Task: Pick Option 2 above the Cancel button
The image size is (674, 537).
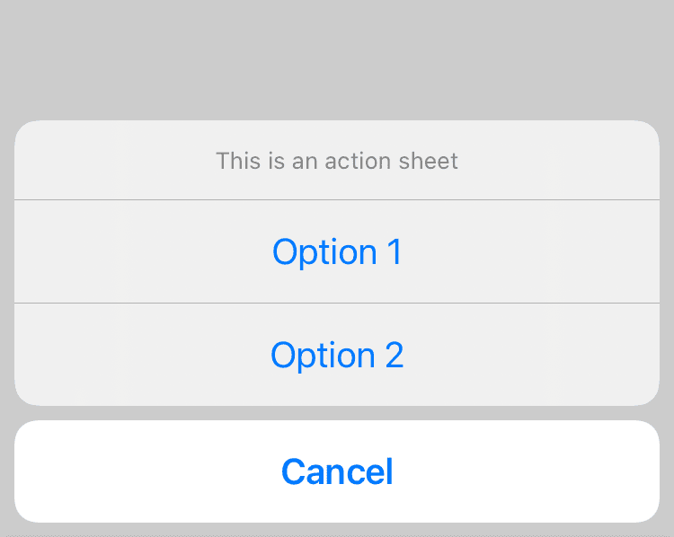Action: [337, 355]
